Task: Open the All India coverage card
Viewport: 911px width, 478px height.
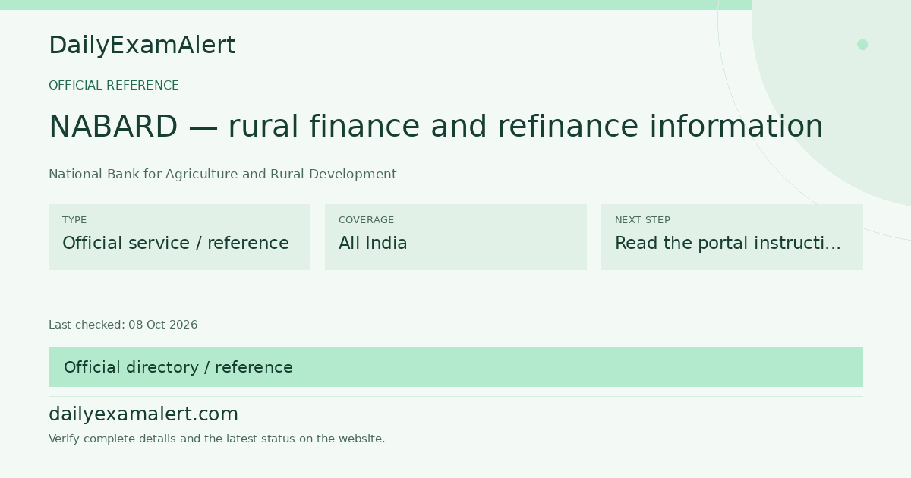Action: (x=455, y=237)
